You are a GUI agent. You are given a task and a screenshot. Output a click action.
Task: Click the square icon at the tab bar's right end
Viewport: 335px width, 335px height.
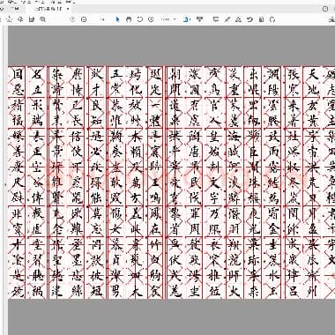coord(325,9)
